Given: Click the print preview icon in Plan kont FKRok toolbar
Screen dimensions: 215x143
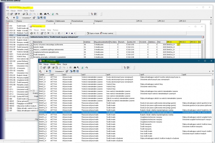Looking at the screenshot, I should (x=27, y=14).
